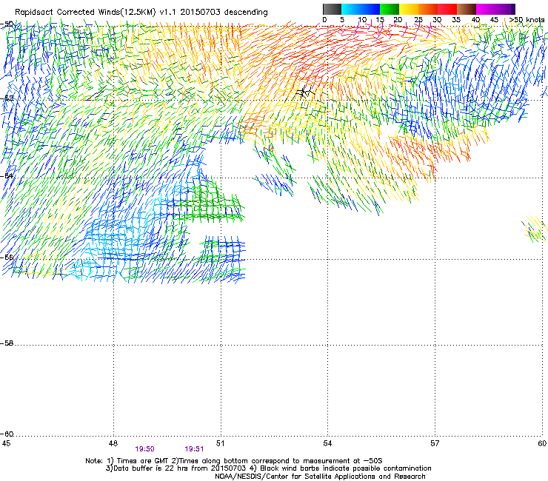Click the purple '19:51' time label
The width and height of the screenshot is (548, 481).
click(194, 449)
